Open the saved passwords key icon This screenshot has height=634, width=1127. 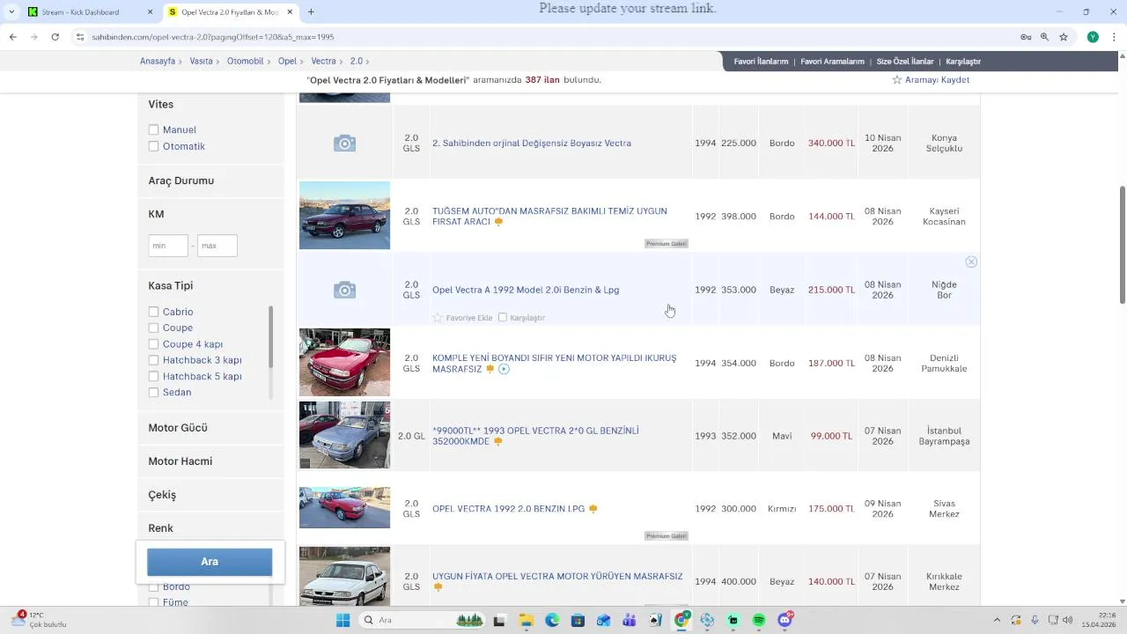click(x=1026, y=37)
